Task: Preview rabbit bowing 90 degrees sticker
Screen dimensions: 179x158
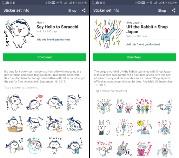Action: point(164,106)
